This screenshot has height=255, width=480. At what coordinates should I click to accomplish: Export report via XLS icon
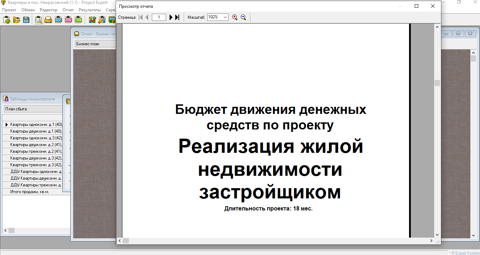click(78, 20)
